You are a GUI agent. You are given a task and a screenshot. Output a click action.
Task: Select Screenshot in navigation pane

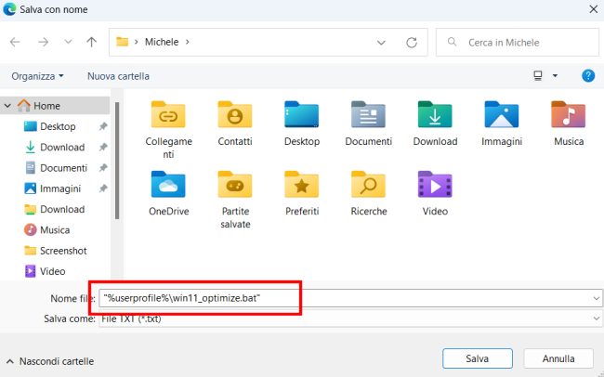click(63, 251)
